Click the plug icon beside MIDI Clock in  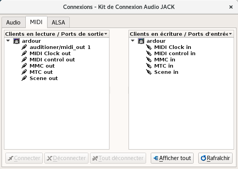149,47
